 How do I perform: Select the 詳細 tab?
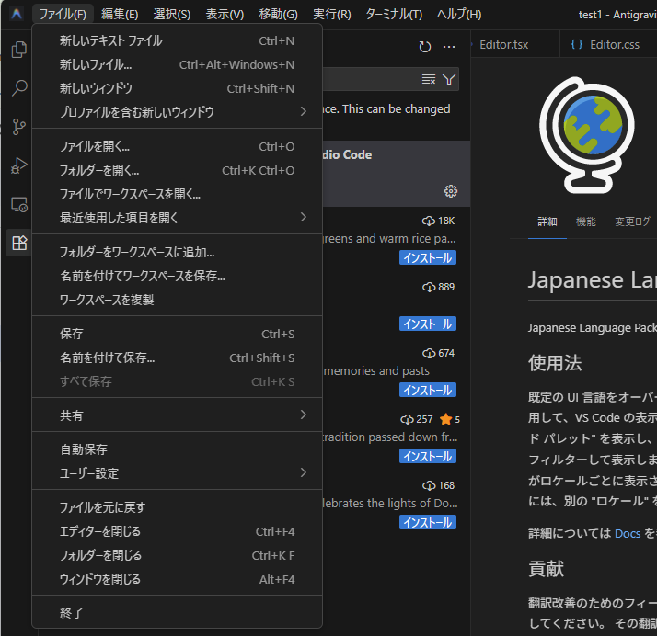coord(547,221)
